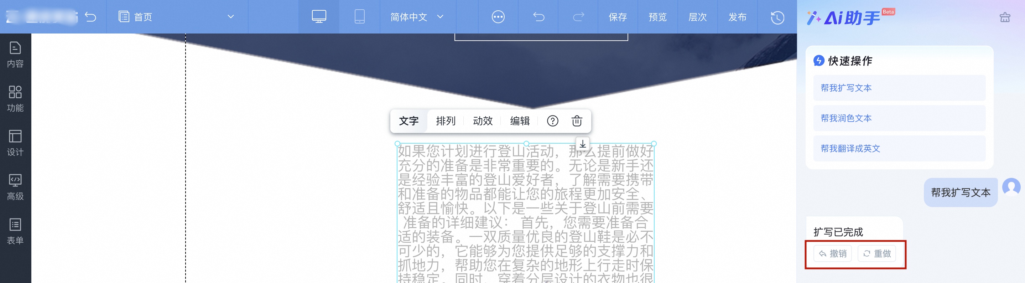Select the 排列 tab in floating toolbar
The image size is (1025, 283).
(446, 121)
